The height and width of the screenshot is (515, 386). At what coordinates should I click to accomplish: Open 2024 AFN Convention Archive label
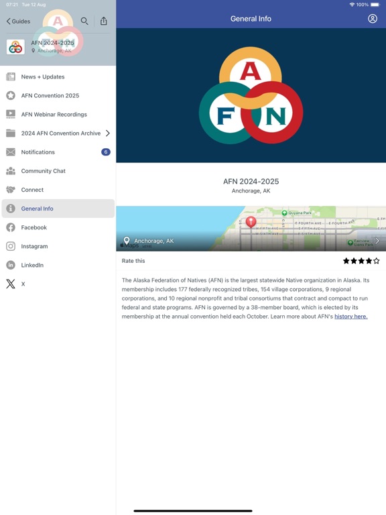click(x=61, y=133)
